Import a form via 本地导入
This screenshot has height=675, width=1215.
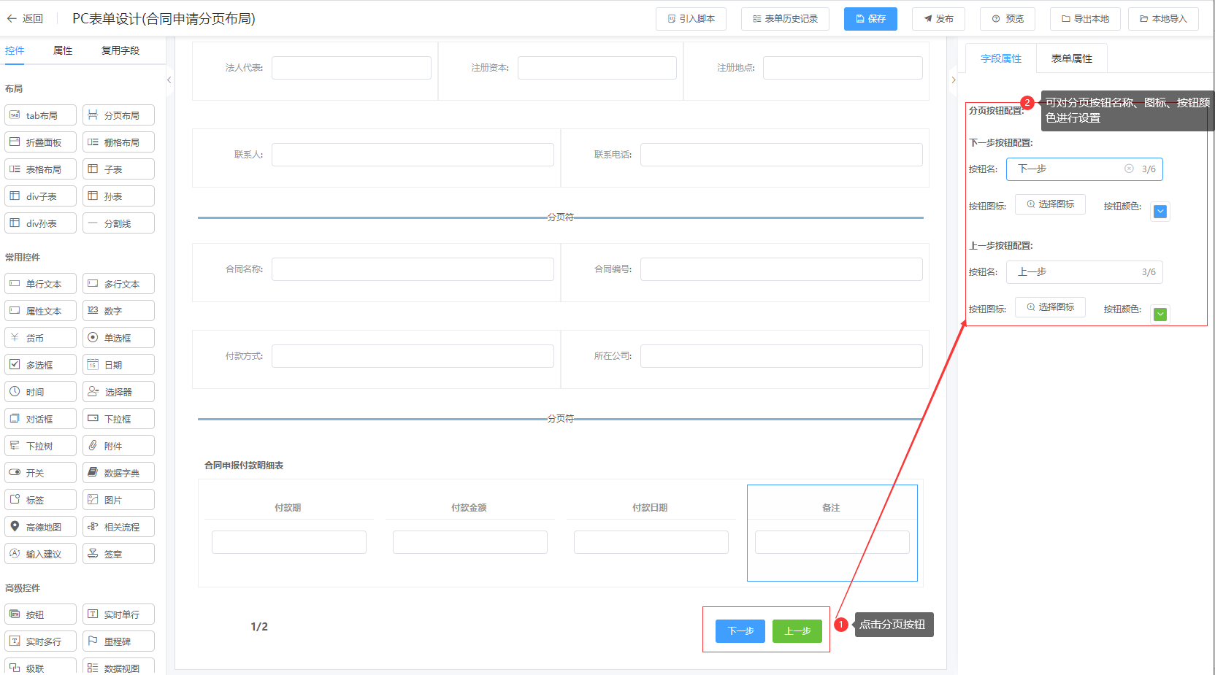(1163, 19)
